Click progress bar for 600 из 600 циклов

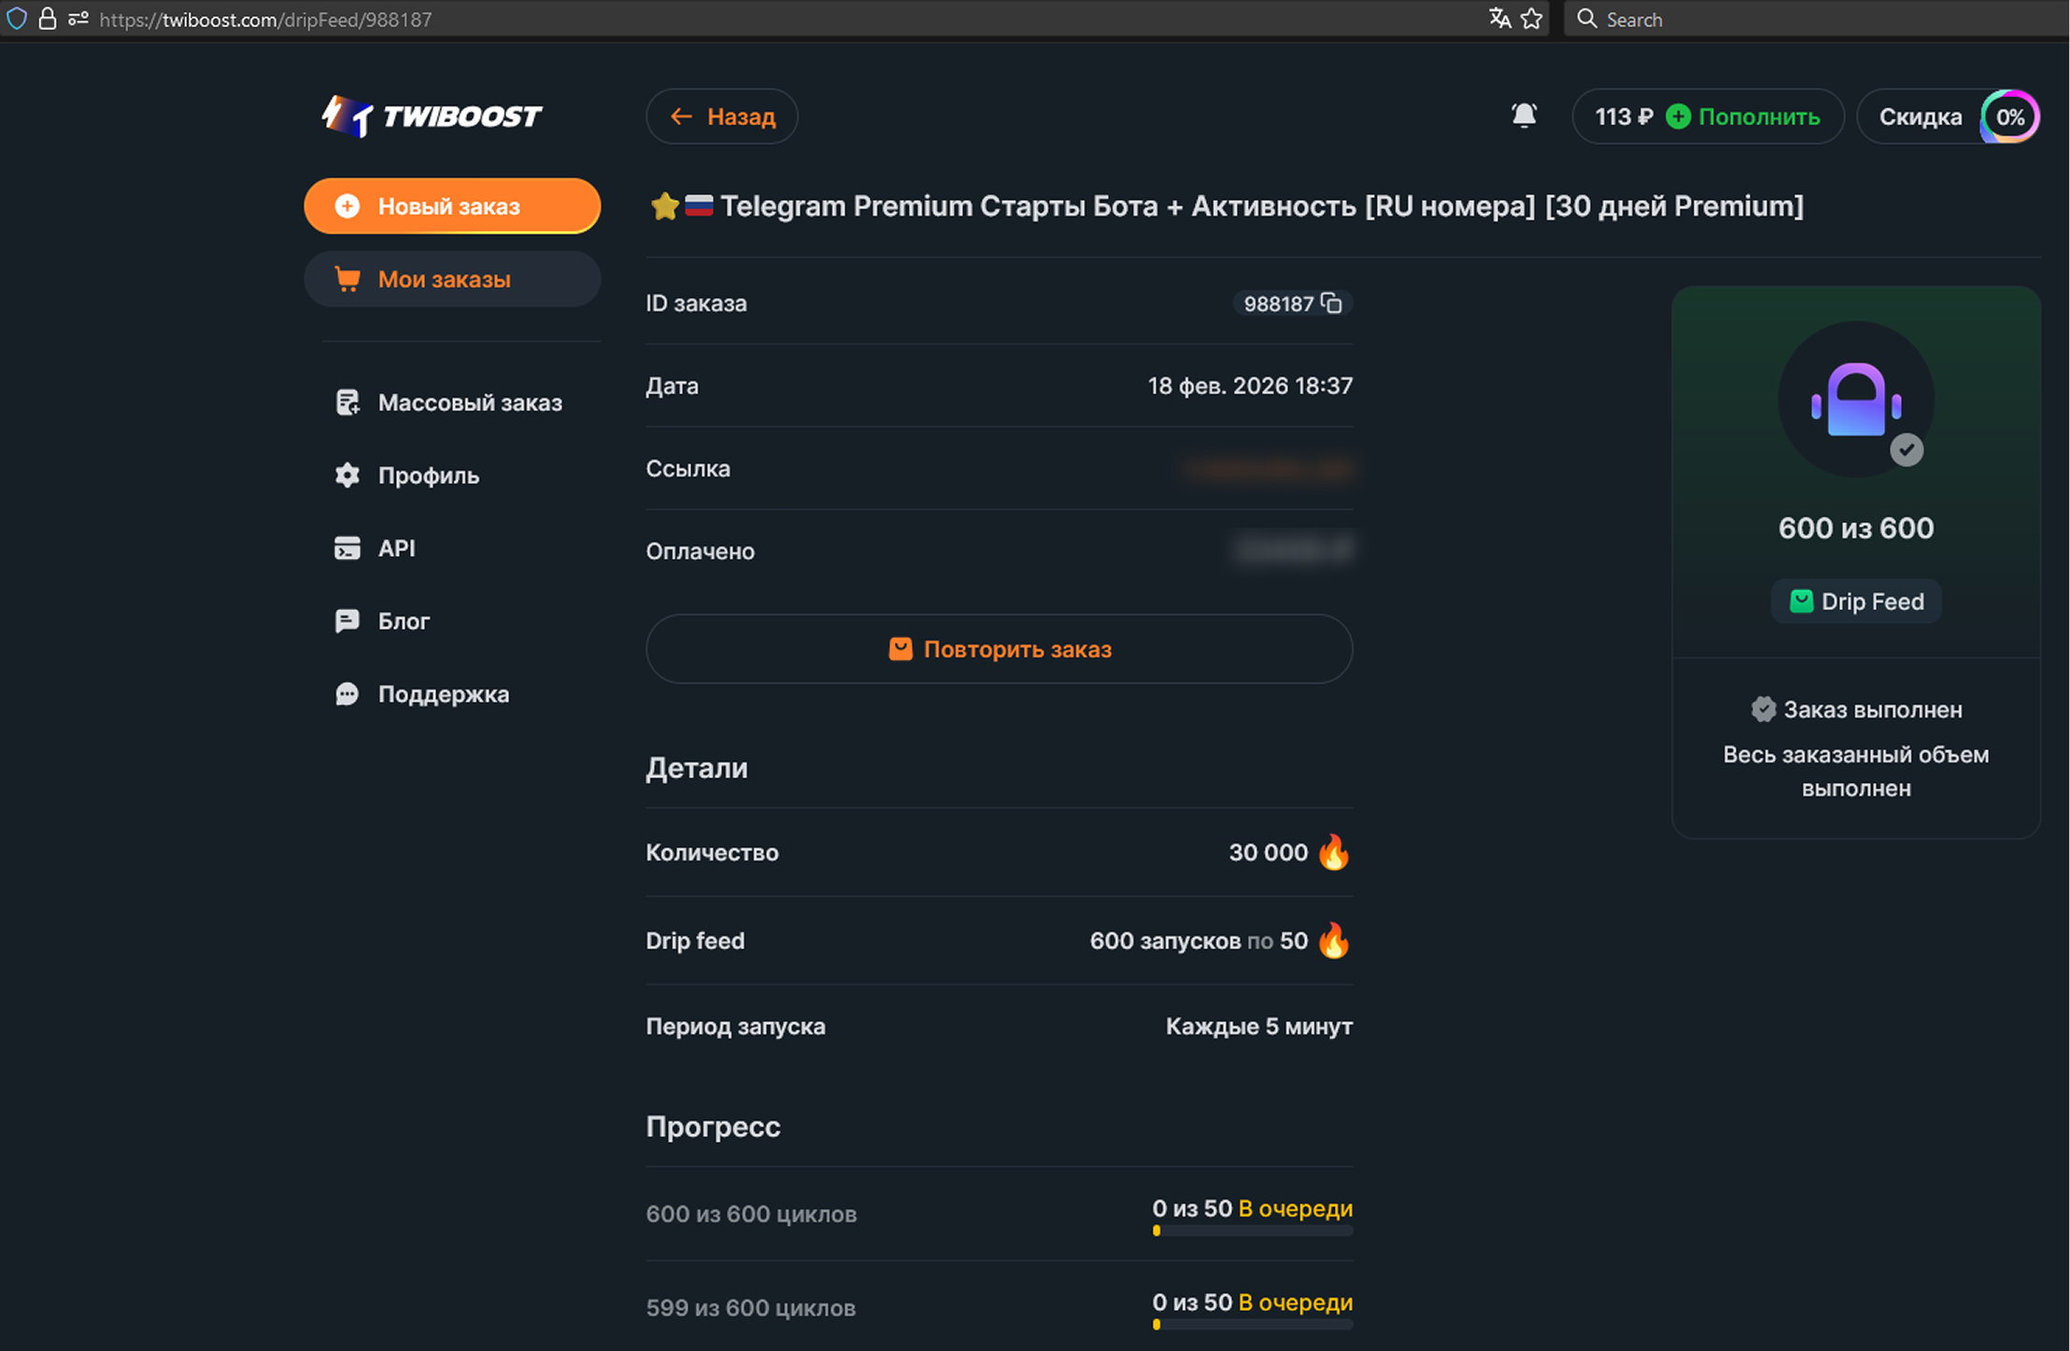coord(1252,1231)
